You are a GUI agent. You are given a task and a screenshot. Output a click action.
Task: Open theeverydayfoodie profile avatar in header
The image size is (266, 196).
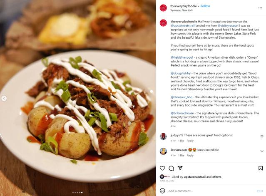point(163,8)
